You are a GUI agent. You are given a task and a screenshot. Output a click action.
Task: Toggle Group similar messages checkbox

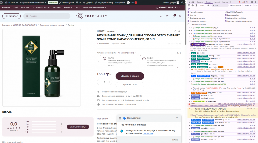[x=188, y=21]
